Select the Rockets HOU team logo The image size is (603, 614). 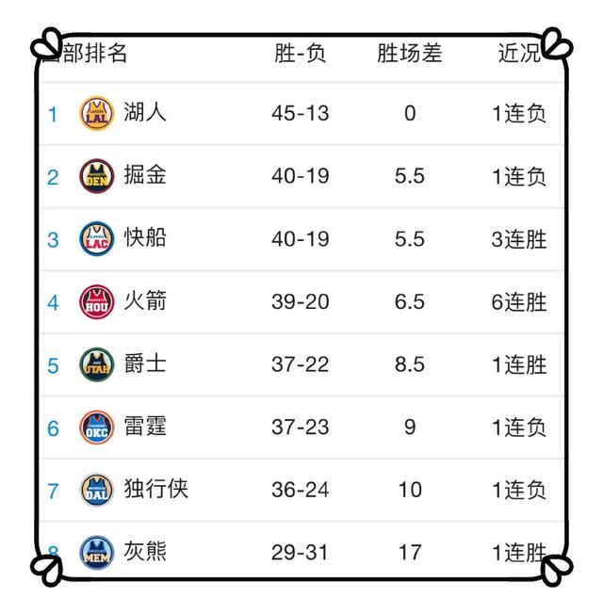click(97, 301)
